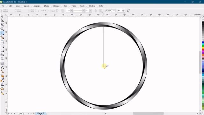
Task: Activate the Zoom magnifier tool
Action: [2, 29]
